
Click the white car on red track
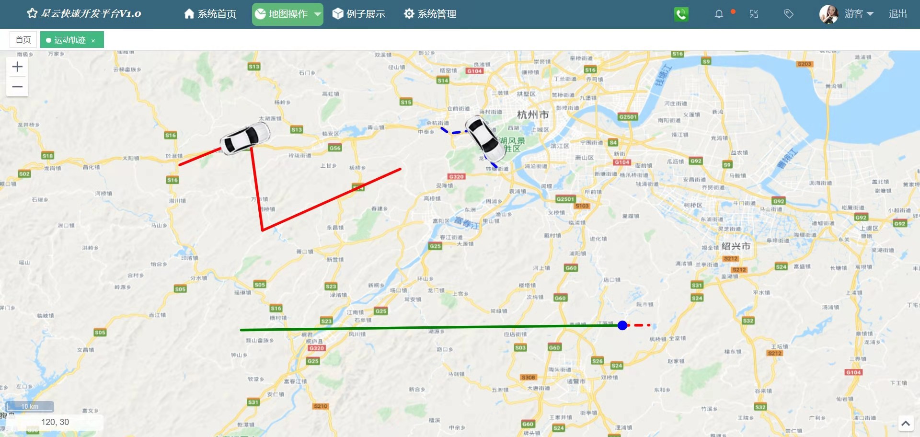[x=245, y=138]
